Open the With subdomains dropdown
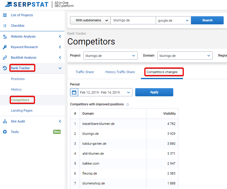227x189 pixels. coord(90,20)
